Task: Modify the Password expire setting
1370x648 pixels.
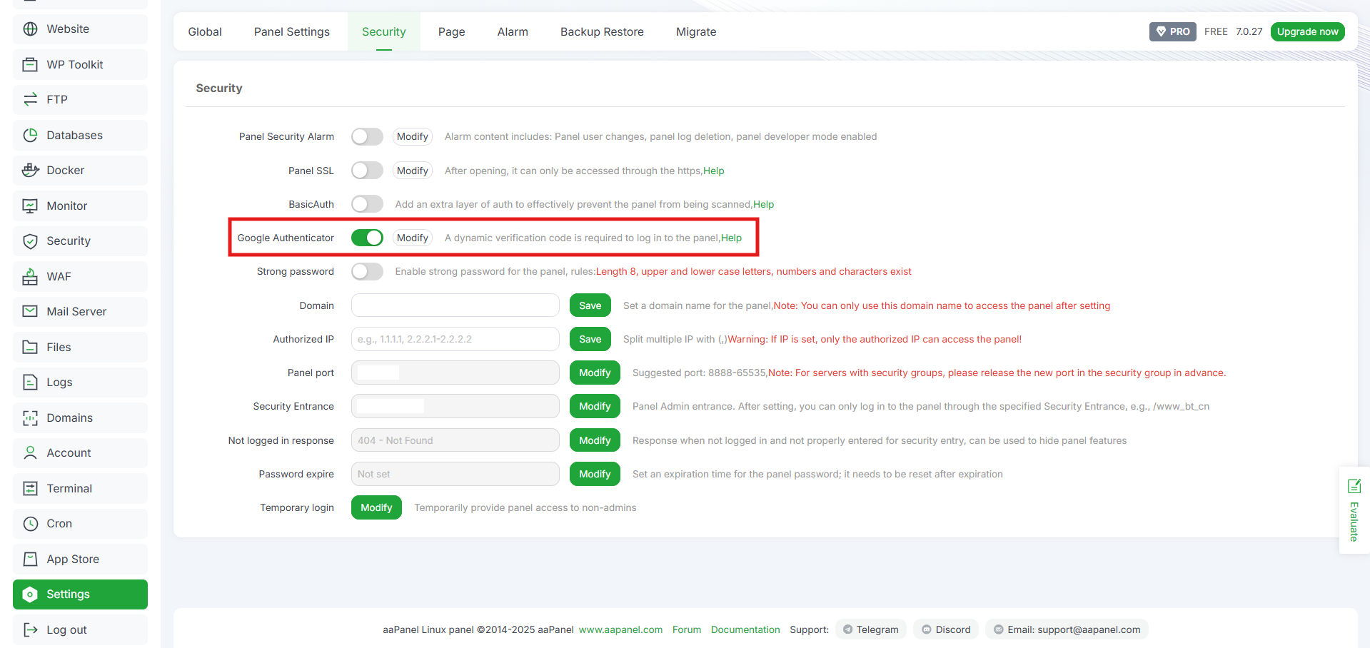Action: click(x=595, y=474)
